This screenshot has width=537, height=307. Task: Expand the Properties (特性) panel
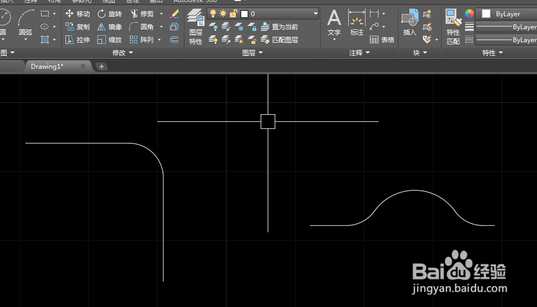point(493,53)
